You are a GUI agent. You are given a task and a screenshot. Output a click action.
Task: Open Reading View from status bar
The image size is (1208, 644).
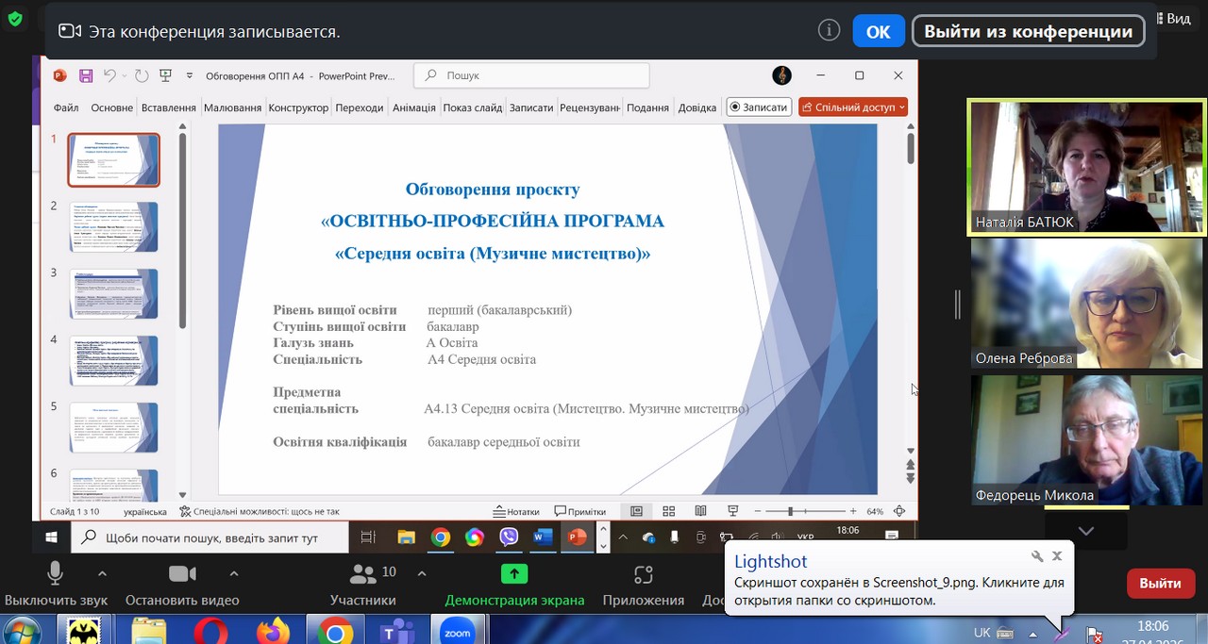700,511
